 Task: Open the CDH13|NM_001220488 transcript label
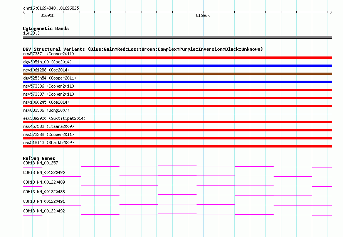click(44, 192)
